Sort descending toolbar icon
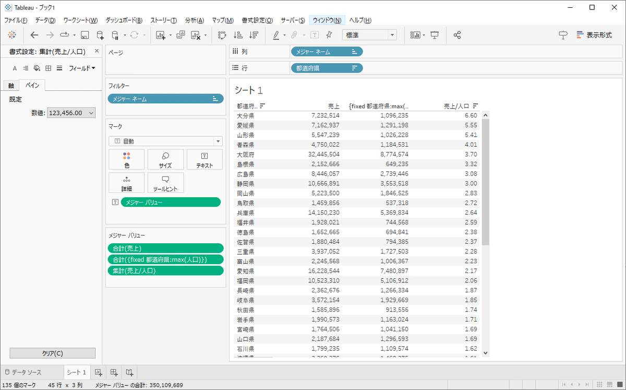The height and width of the screenshot is (390, 626). (254, 35)
